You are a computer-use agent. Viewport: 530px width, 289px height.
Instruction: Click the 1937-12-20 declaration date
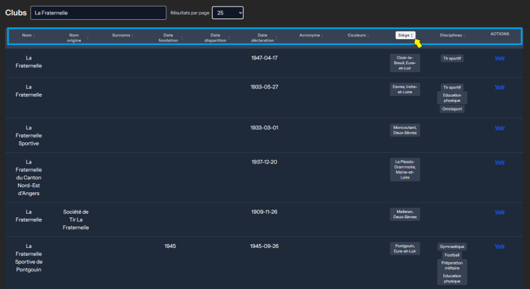[264, 162]
